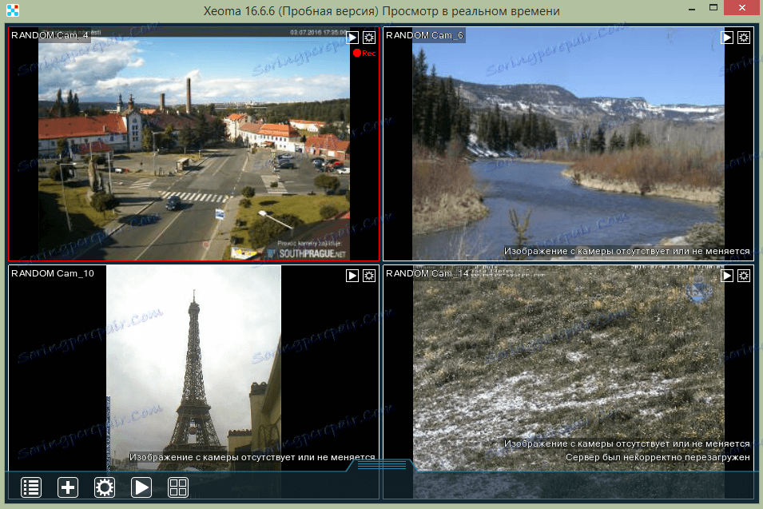The image size is (763, 509).
Task: Click the RANDOM Cam_10 label
Action: [x=53, y=273]
